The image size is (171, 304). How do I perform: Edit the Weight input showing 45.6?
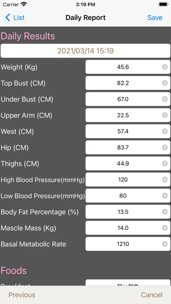coord(128,67)
